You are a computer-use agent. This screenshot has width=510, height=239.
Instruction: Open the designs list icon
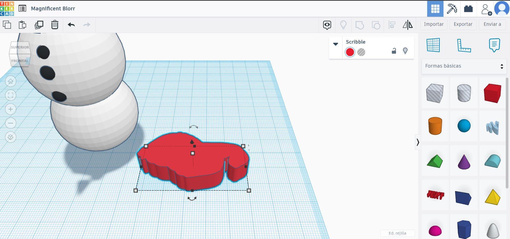[x=22, y=9]
